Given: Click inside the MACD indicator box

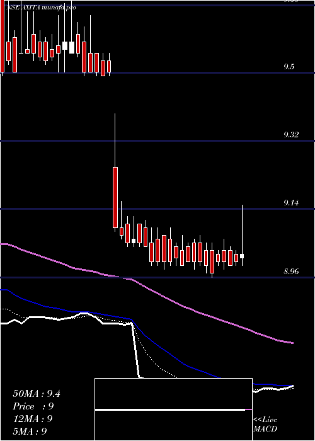Looking at the screenshot, I should (x=173, y=409).
